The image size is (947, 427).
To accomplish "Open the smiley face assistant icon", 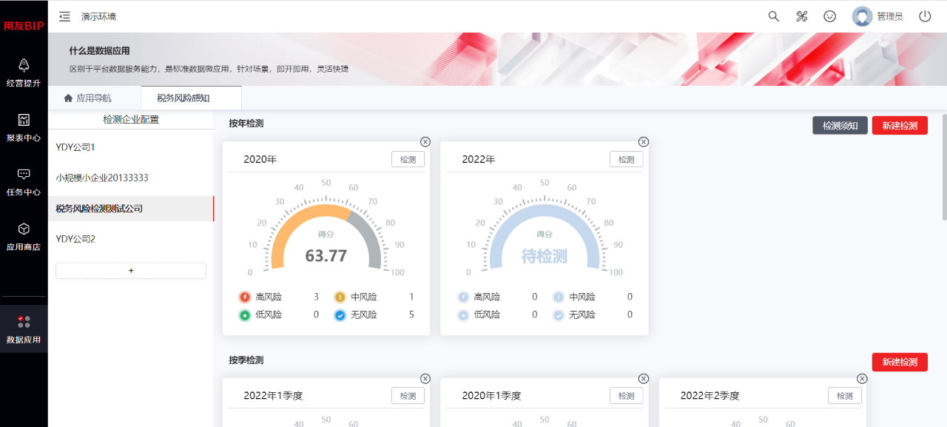I will pos(830,16).
